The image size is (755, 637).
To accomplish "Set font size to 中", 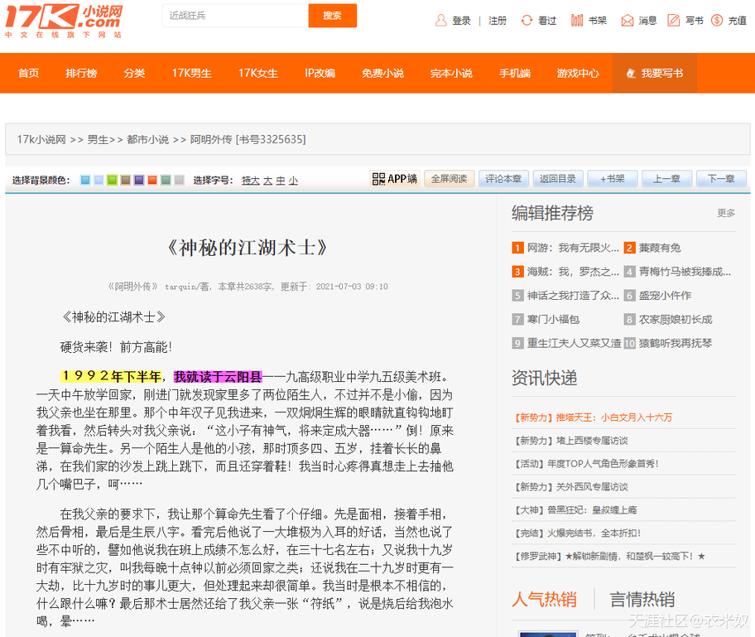I will 281,181.
